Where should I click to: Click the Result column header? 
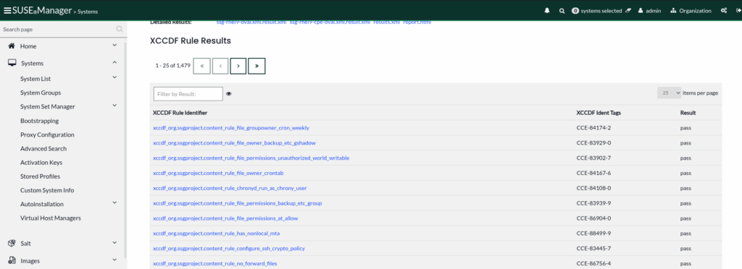tap(688, 114)
